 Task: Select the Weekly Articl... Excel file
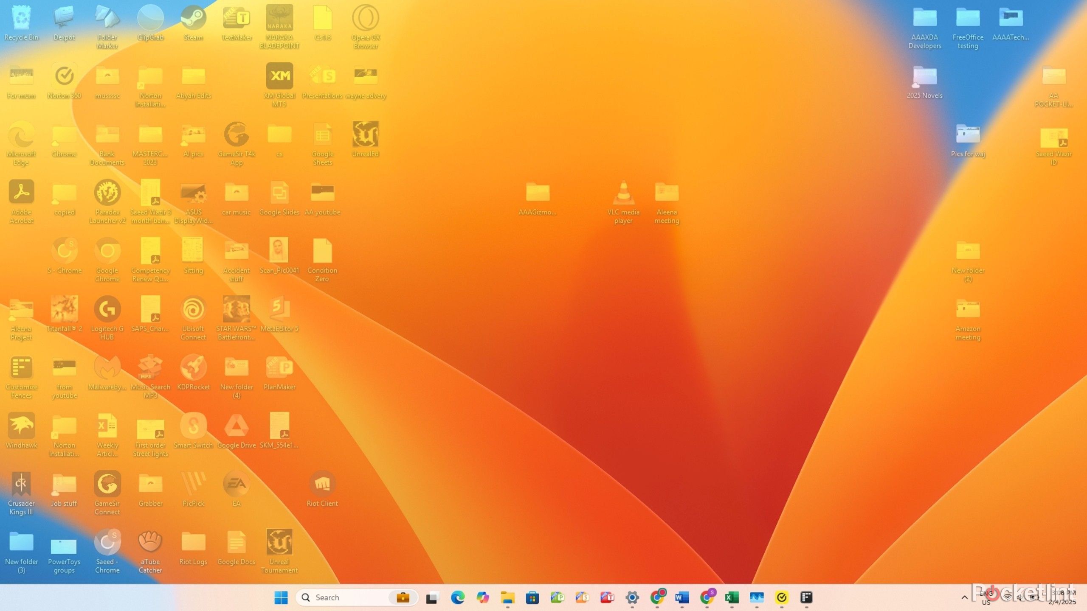(x=107, y=434)
